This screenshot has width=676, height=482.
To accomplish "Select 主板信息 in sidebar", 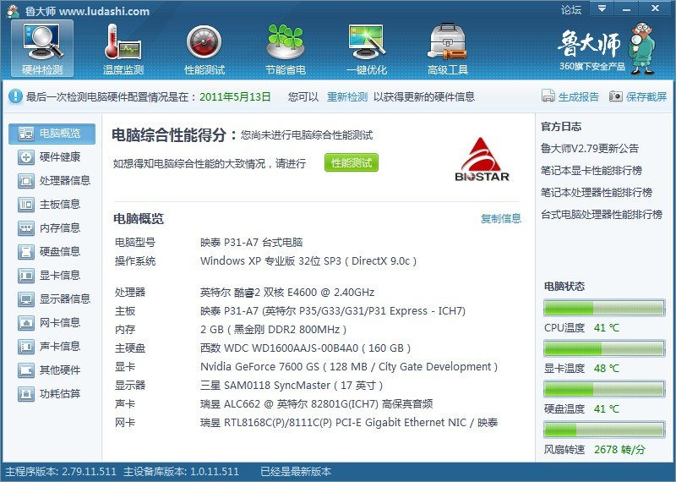I will coord(52,205).
